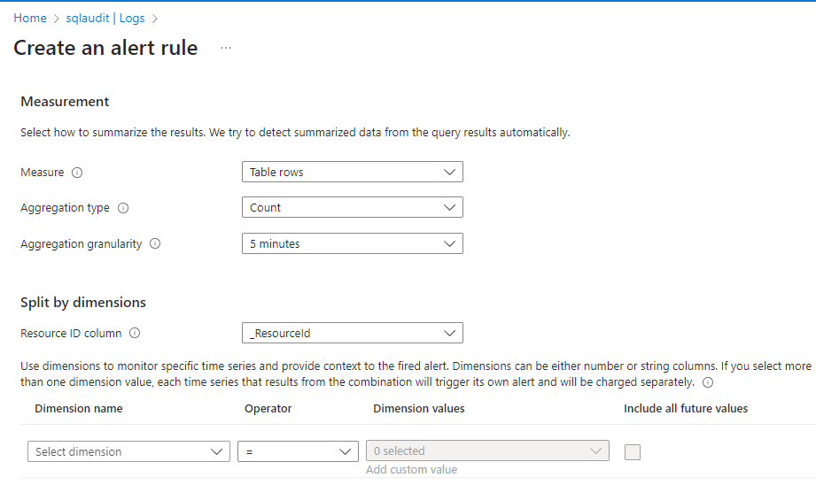
Task: Click the Dimension name column header
Action: tap(79, 409)
